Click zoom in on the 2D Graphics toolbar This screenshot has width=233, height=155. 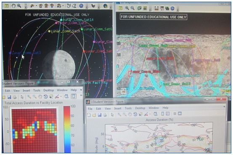coord(127,8)
